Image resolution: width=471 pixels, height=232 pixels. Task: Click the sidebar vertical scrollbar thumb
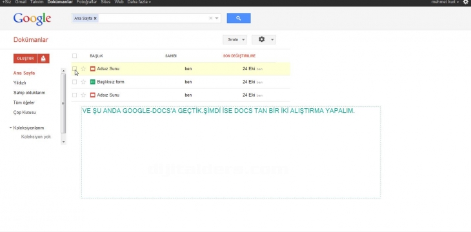[63, 103]
